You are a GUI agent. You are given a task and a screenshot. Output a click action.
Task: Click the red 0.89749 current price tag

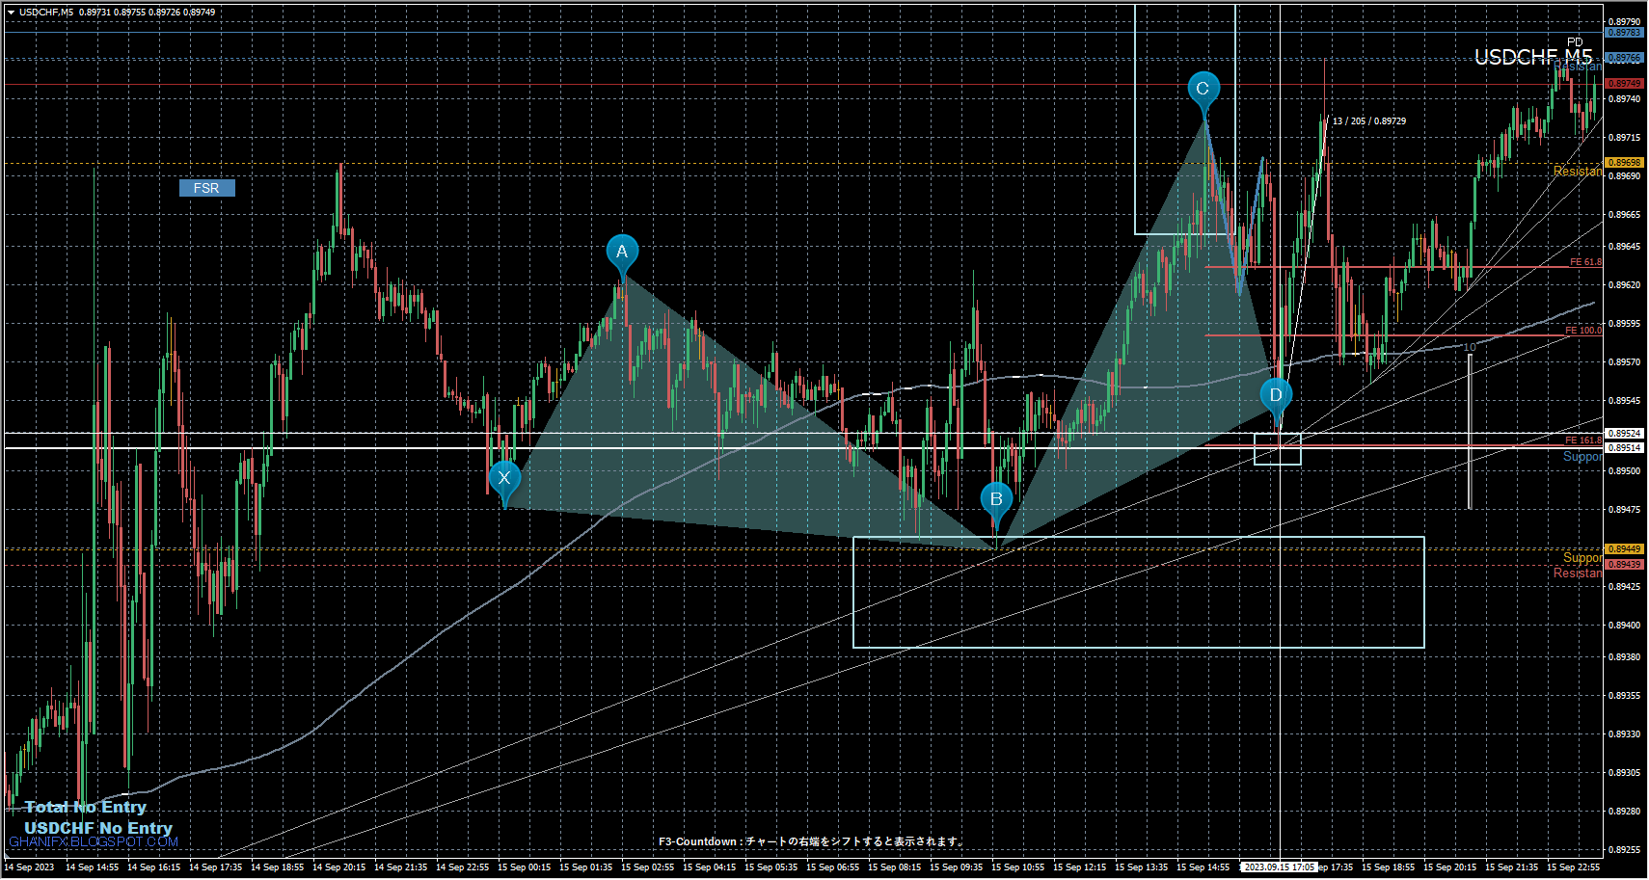click(x=1624, y=84)
